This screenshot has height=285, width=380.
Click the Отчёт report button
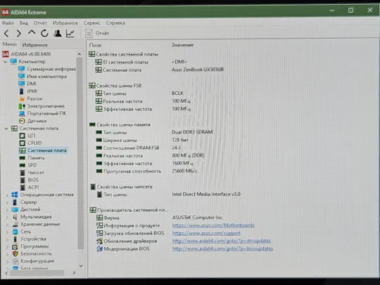[97, 33]
